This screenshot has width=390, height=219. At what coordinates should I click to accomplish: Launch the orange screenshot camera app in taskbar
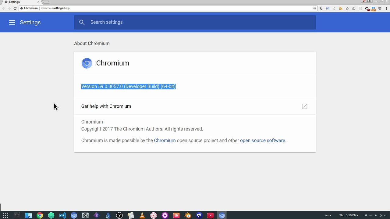[x=176, y=215]
